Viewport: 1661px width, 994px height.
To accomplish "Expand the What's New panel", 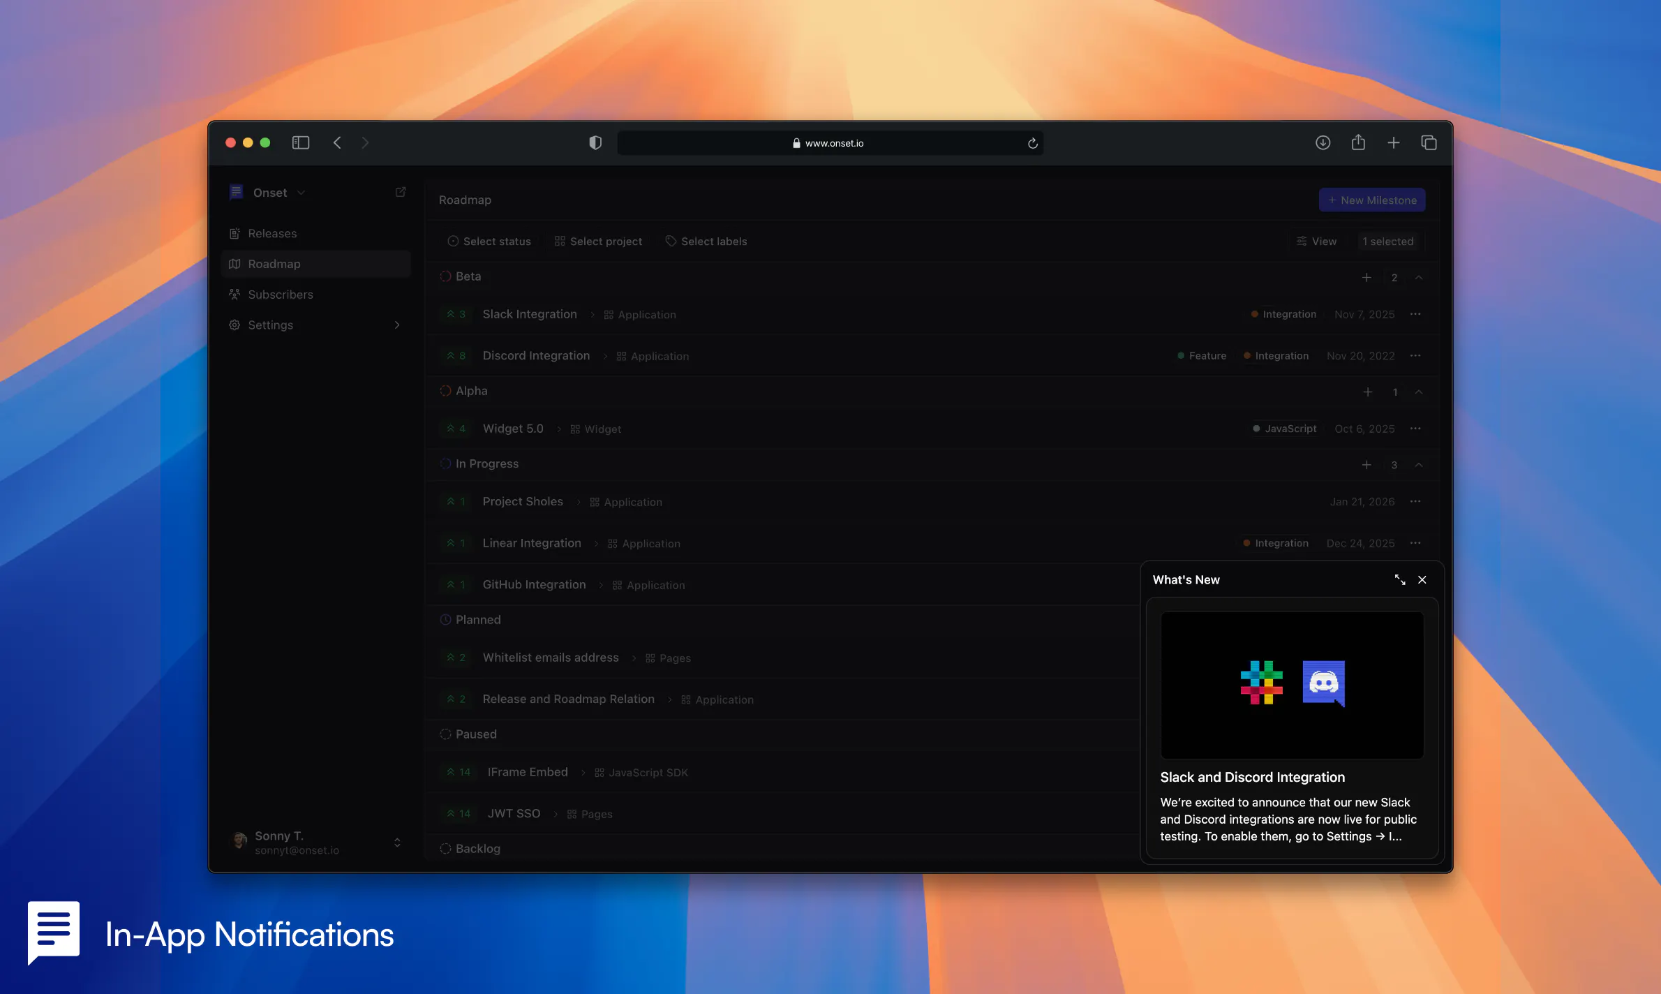I will click(x=1400, y=580).
